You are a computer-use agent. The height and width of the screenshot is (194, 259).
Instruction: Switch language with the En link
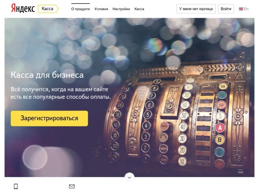pos(246,9)
